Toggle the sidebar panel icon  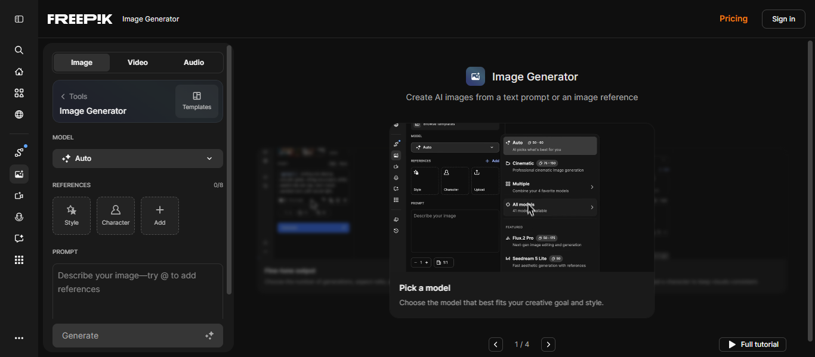19,19
